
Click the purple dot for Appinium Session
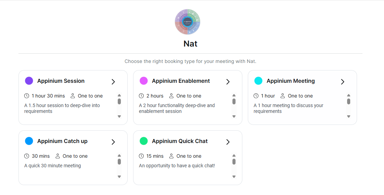click(x=29, y=81)
